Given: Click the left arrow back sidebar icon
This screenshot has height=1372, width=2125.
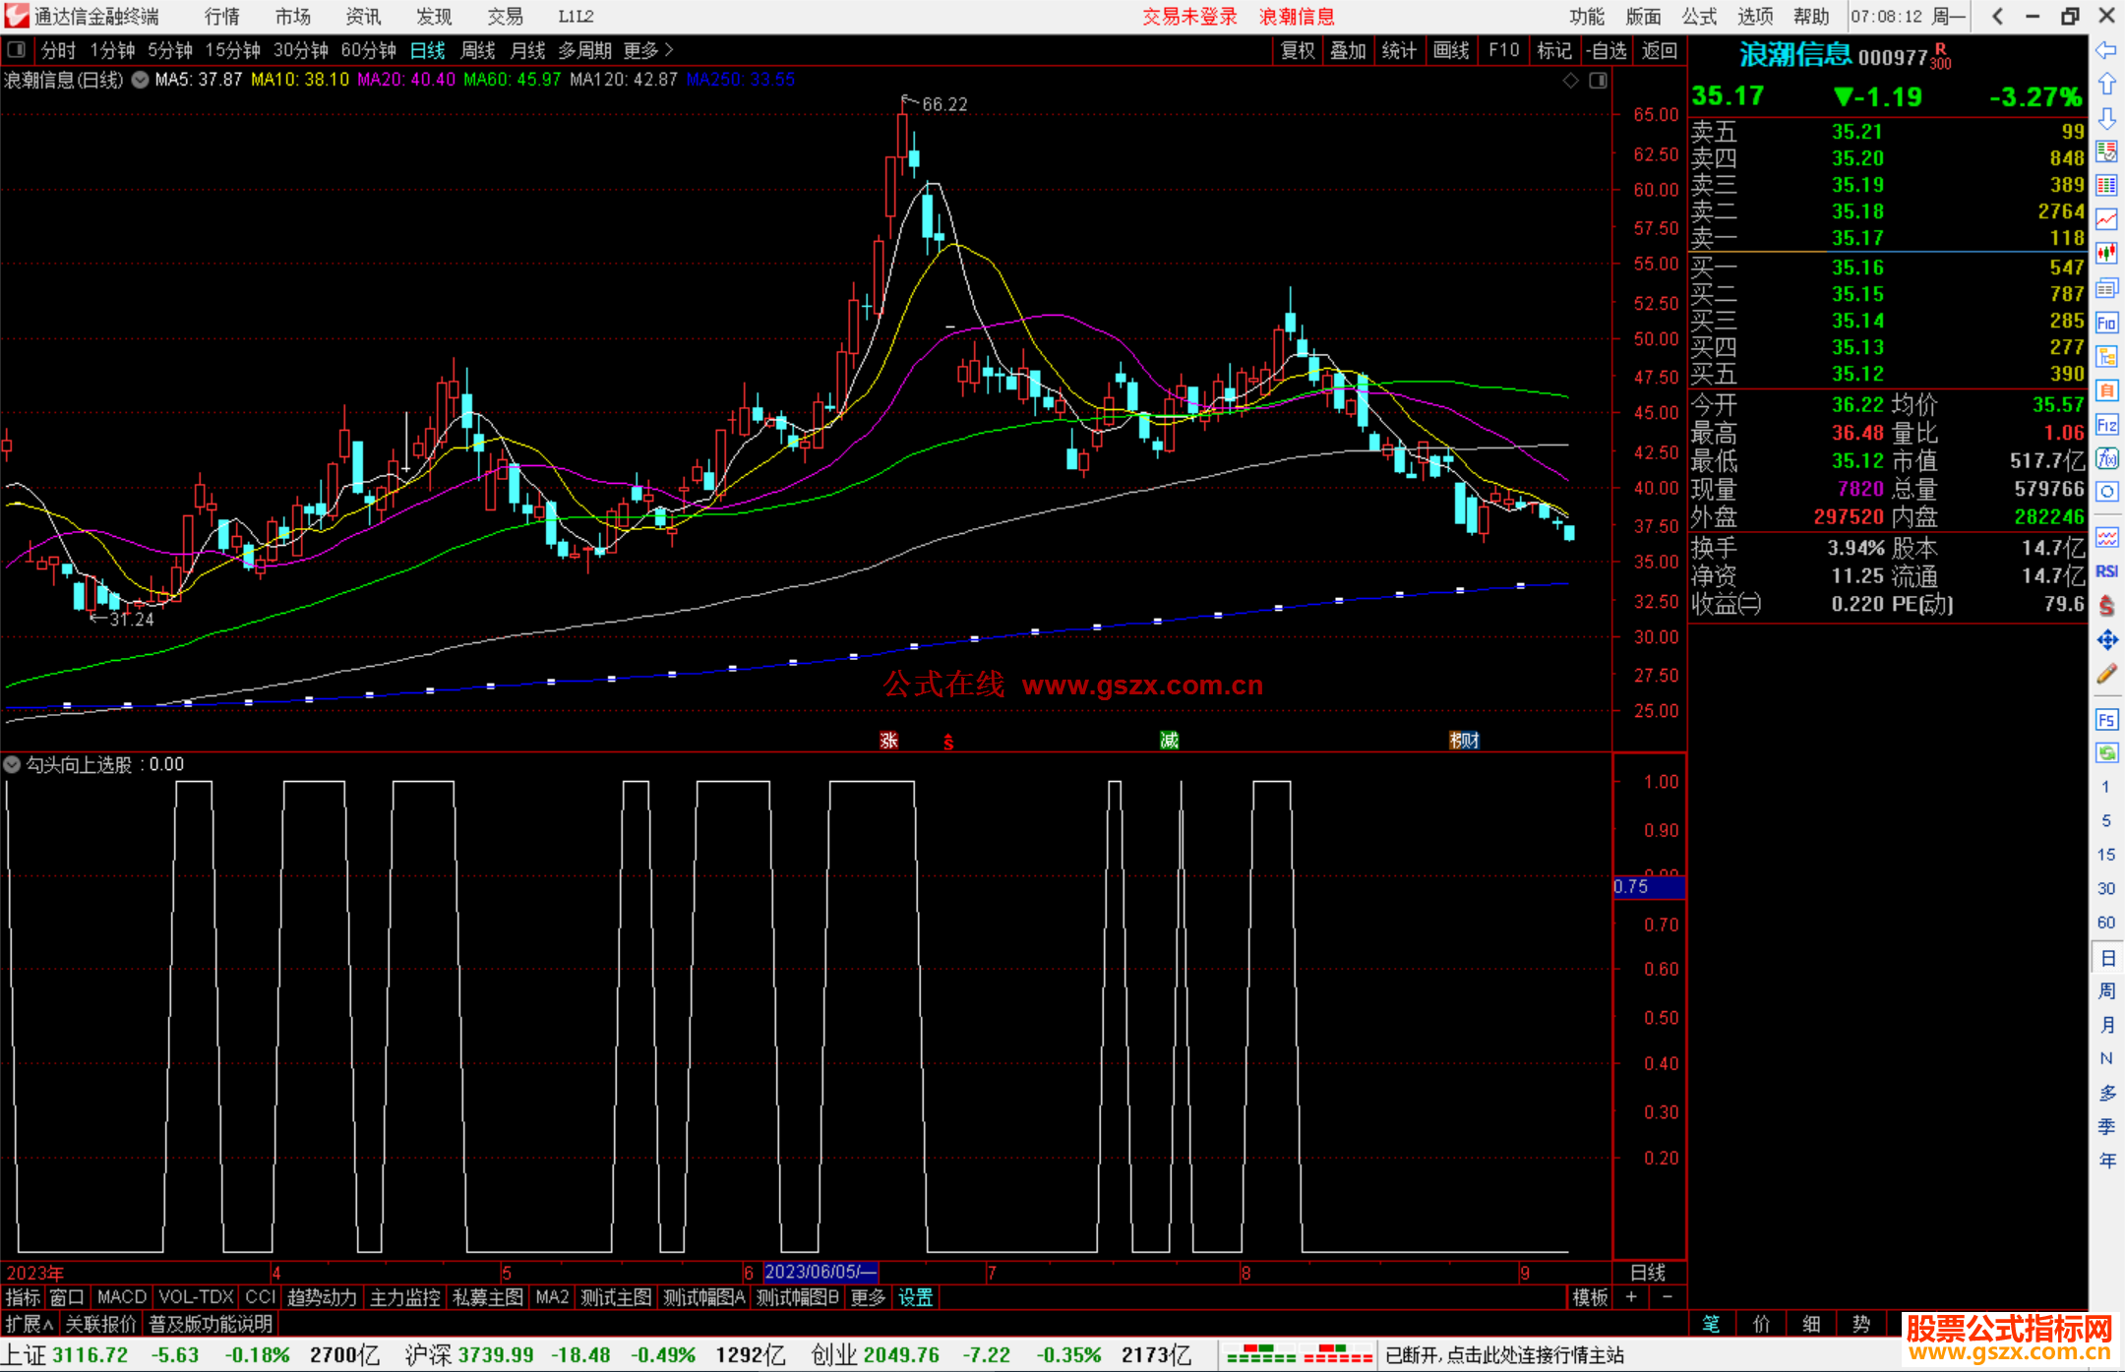Looking at the screenshot, I should [x=2106, y=49].
